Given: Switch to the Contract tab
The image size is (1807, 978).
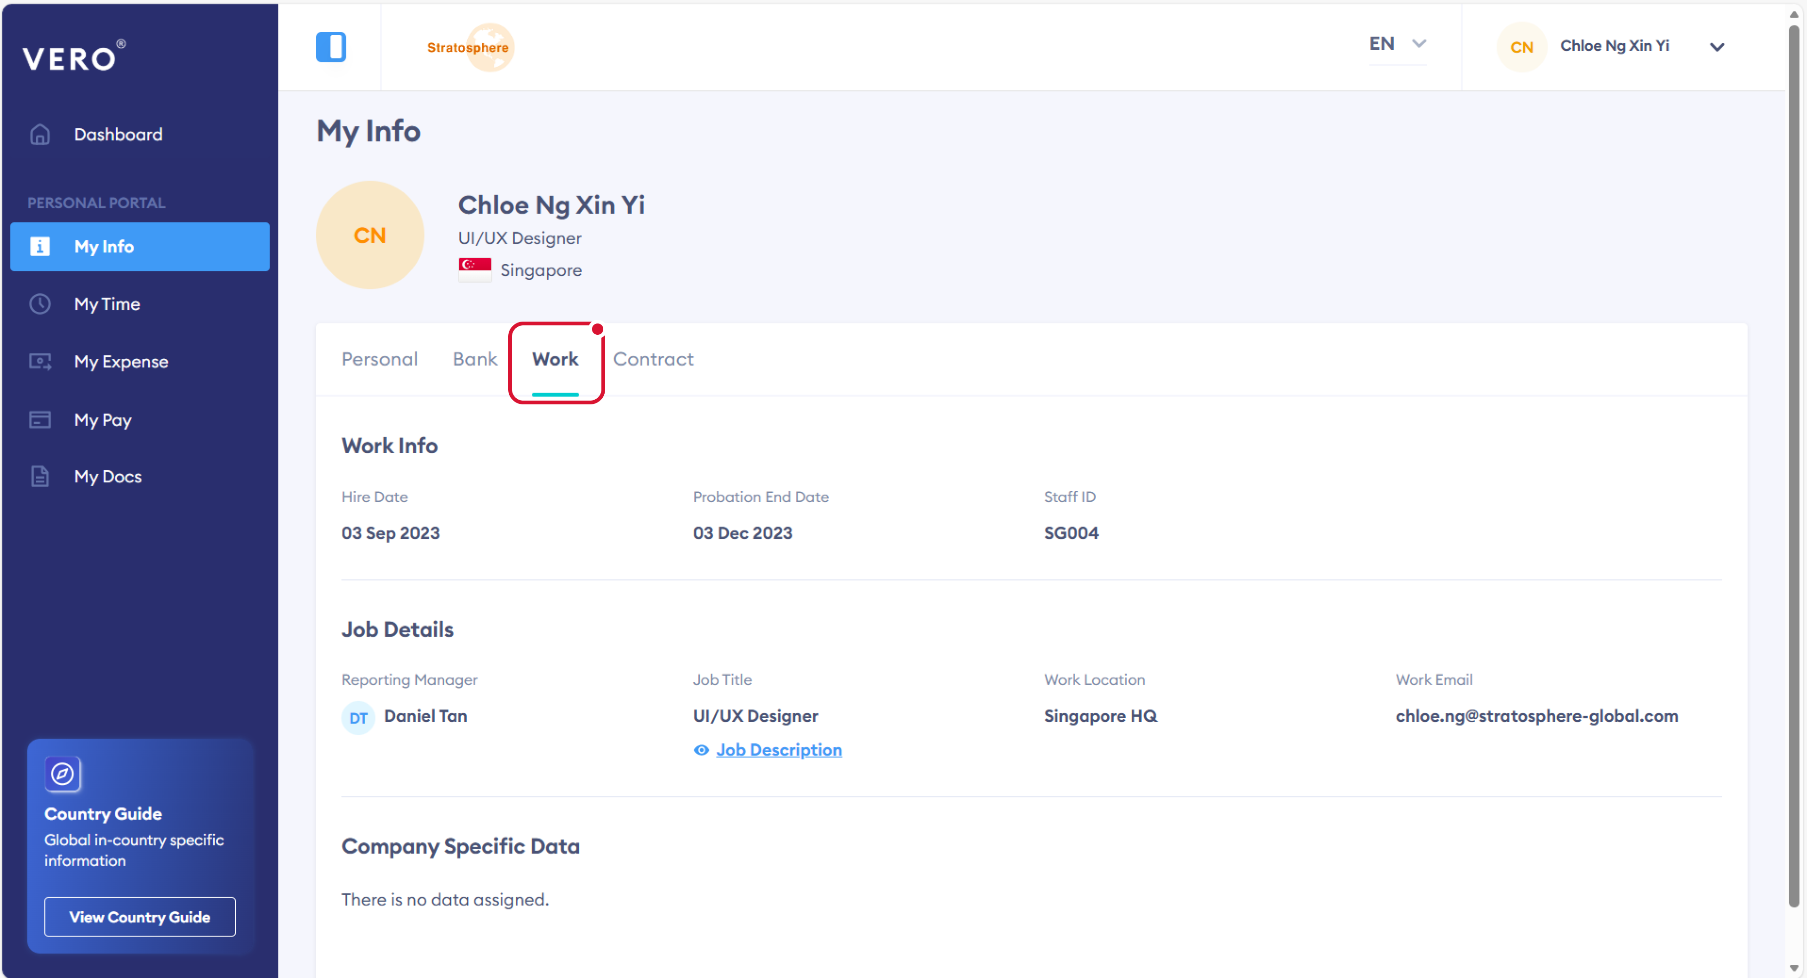Looking at the screenshot, I should pos(652,359).
